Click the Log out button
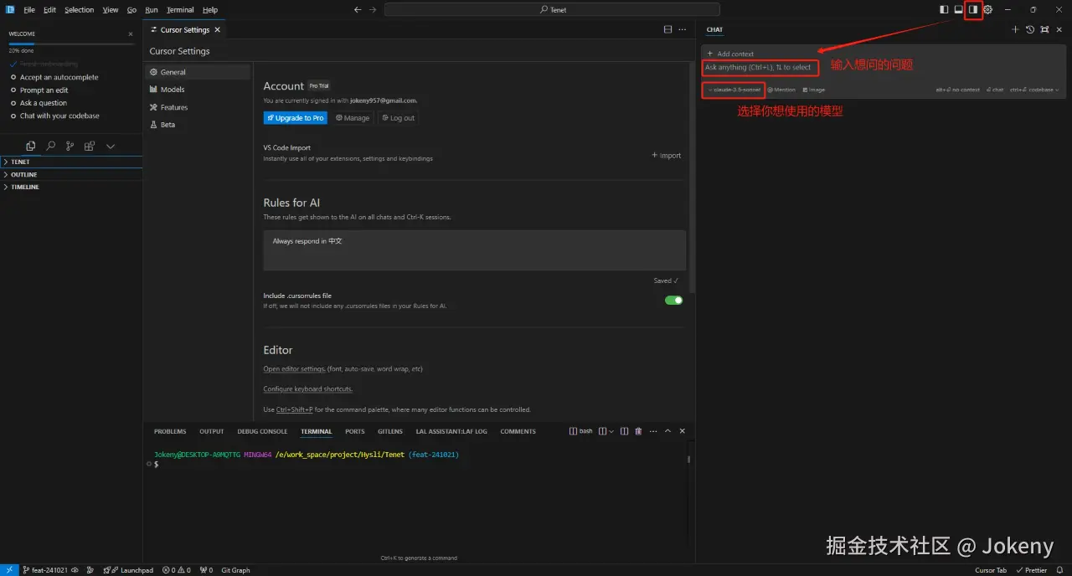 tap(398, 118)
